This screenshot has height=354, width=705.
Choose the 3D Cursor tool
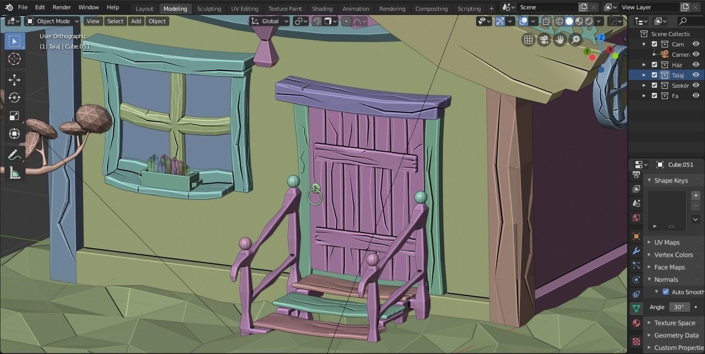point(14,59)
